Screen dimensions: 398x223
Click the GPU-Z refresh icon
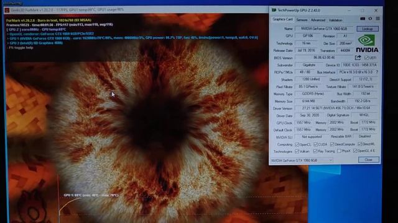(370, 19)
